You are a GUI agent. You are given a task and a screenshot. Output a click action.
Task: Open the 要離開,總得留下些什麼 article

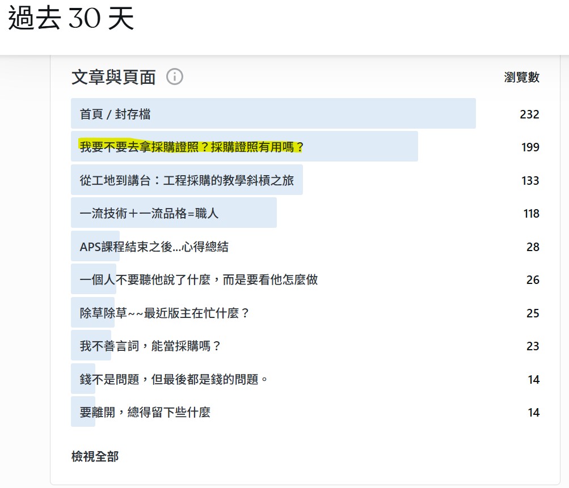pyautogui.click(x=145, y=413)
